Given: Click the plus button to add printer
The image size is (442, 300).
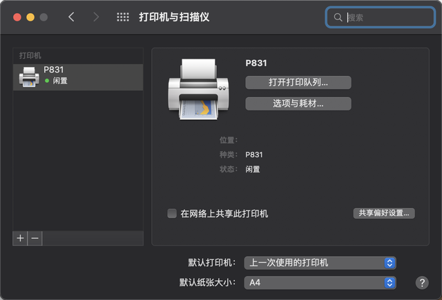Looking at the screenshot, I should pos(20,237).
